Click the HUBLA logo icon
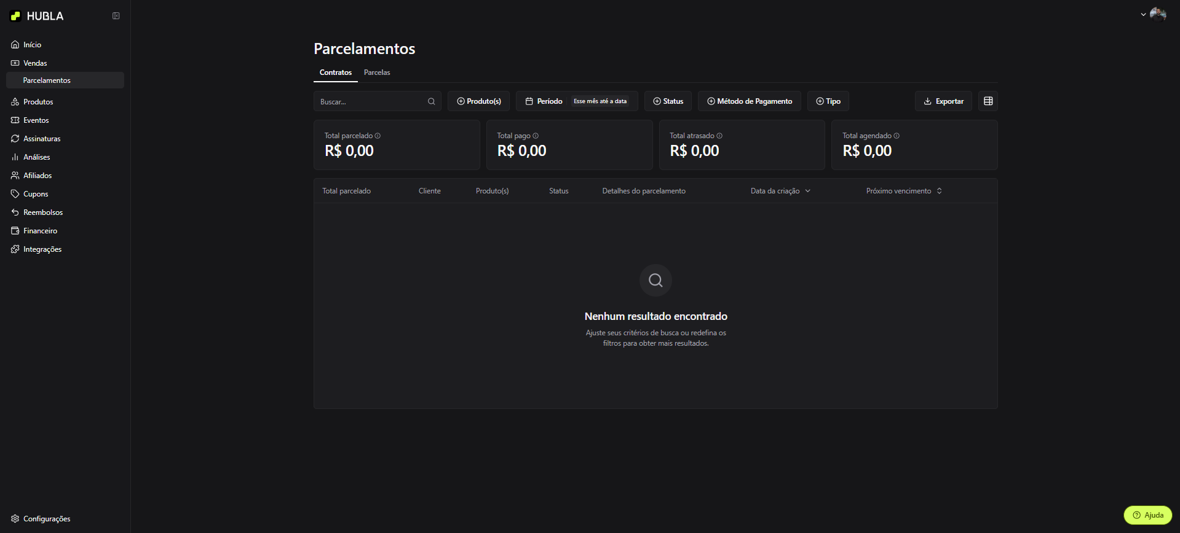The height and width of the screenshot is (533, 1180). (x=16, y=16)
